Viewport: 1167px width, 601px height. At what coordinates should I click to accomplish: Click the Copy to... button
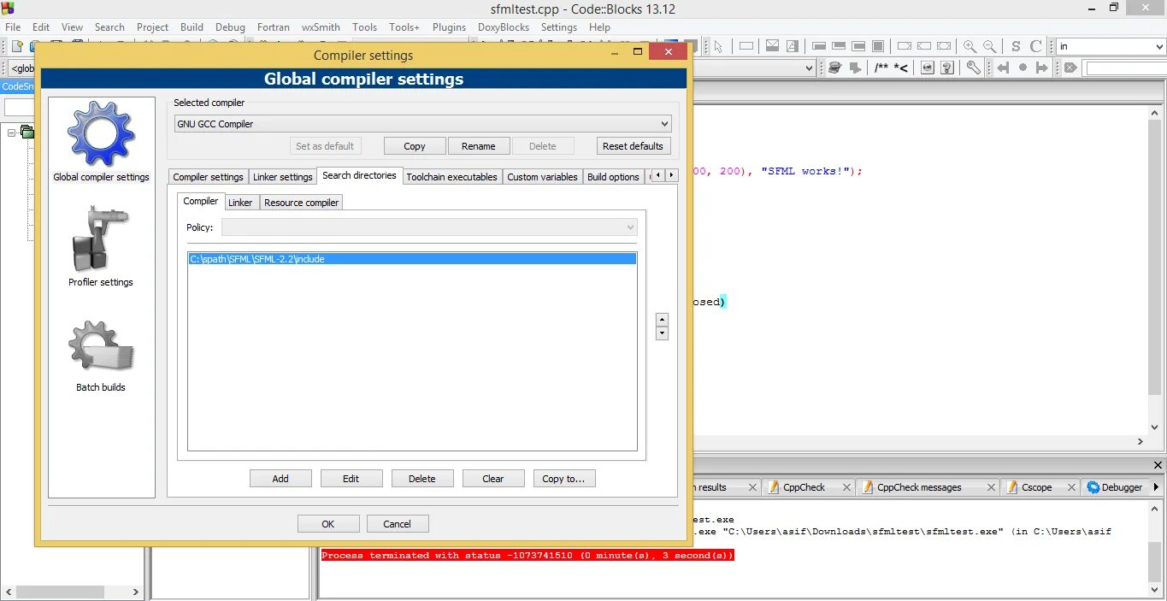pos(564,479)
